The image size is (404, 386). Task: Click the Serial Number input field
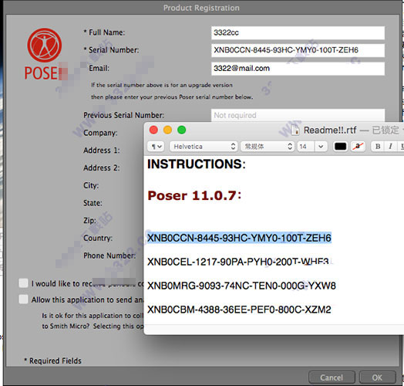pos(298,50)
